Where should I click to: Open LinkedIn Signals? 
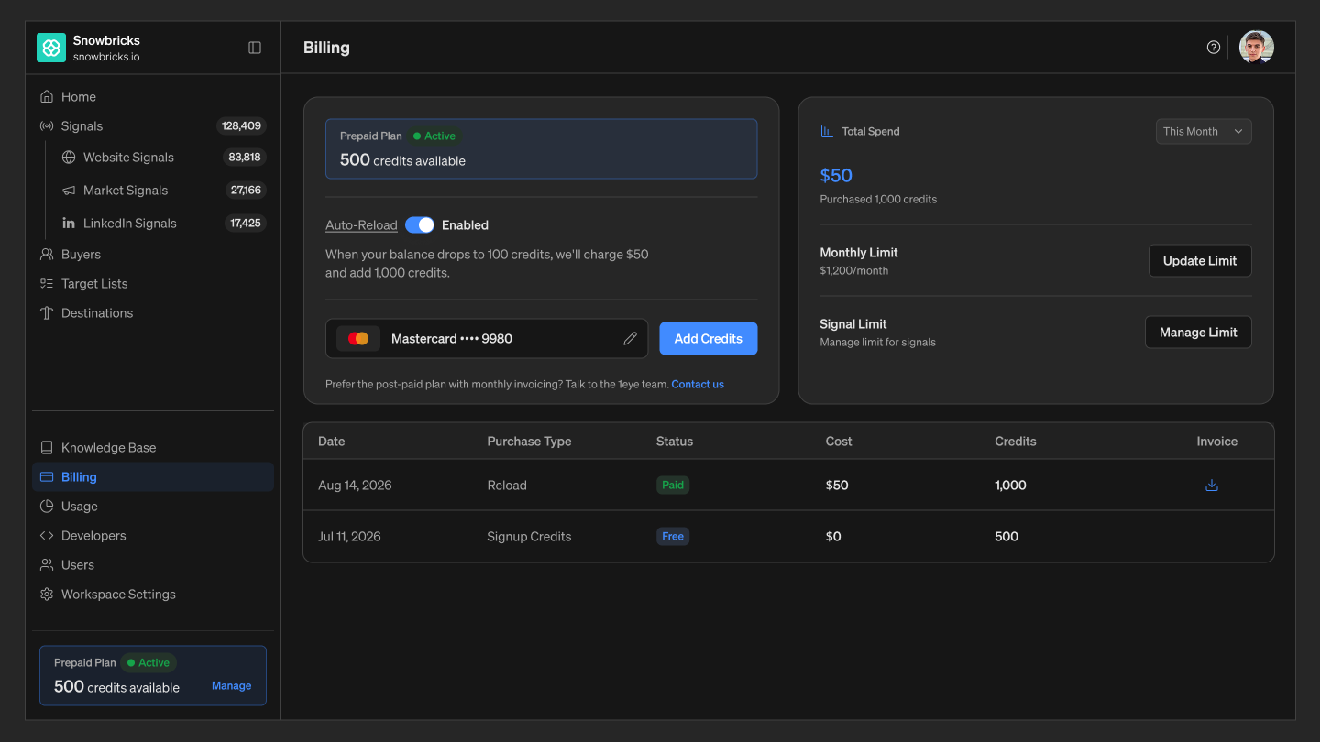(x=163, y=224)
